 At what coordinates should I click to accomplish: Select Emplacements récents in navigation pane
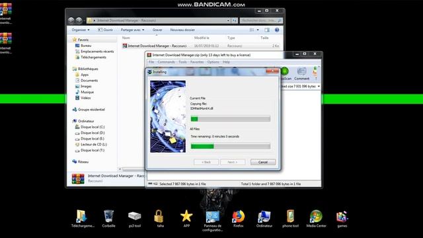pos(97,52)
